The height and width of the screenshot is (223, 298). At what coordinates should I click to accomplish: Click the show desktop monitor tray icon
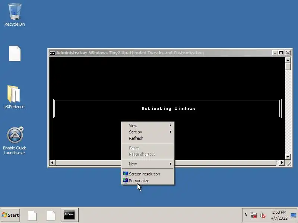click(294, 215)
